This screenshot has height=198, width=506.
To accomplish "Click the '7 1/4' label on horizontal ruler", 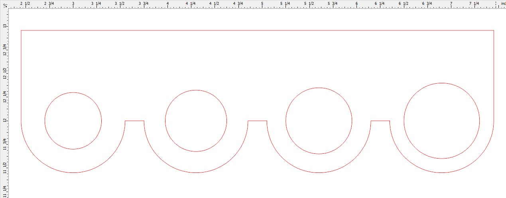I will (474, 3).
